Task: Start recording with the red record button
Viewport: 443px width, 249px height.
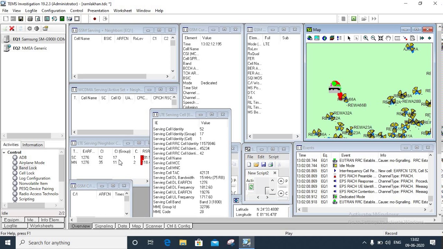Action: 94,19
